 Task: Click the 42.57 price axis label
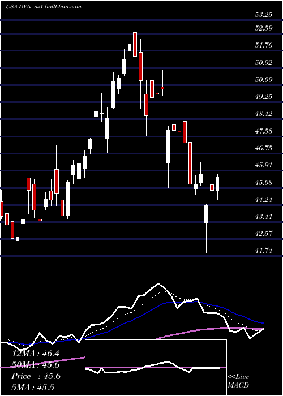[264, 233]
